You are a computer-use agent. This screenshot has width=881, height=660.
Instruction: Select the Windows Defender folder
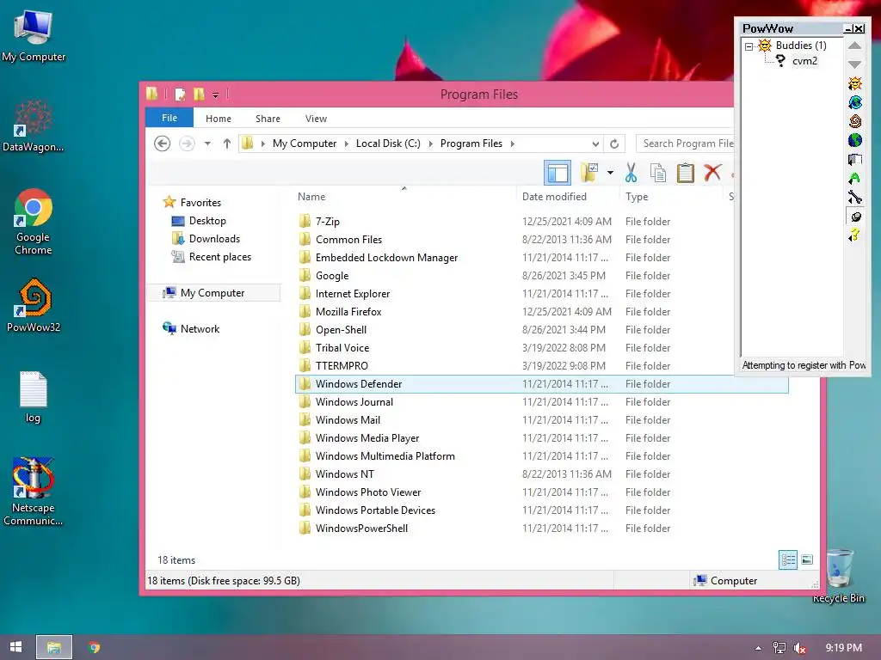[542, 384]
